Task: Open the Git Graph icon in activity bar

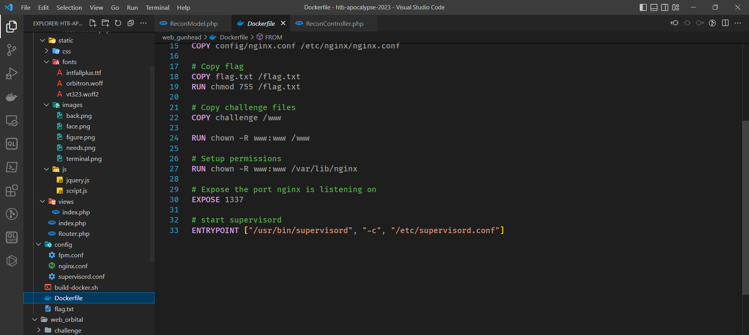Action: (x=12, y=214)
